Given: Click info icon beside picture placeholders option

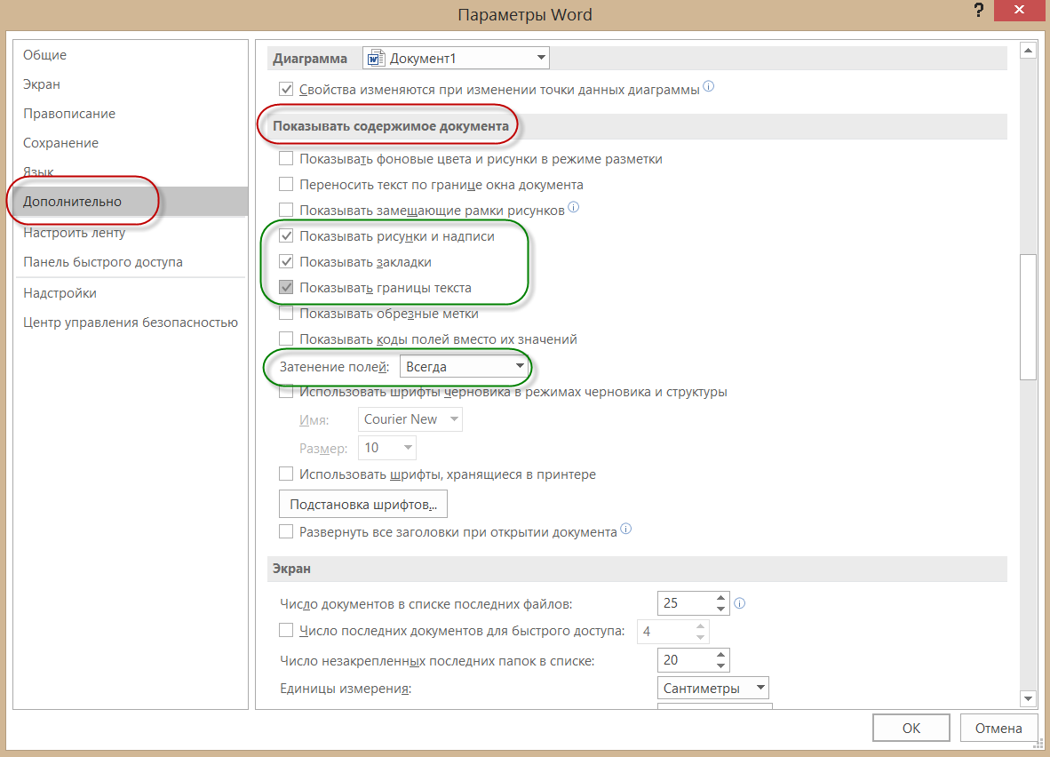Looking at the screenshot, I should (x=573, y=207).
